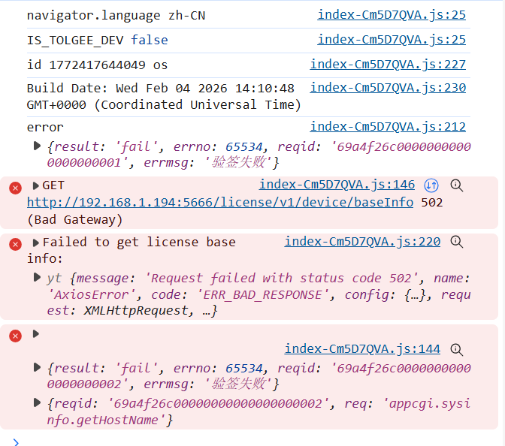Viewport: 505px width, 446px height.
Task: Follow the index-Cm5D7QVA.js:212 source link
Action: click(388, 127)
